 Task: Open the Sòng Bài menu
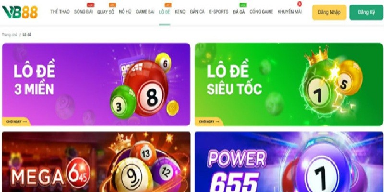[x=83, y=12]
